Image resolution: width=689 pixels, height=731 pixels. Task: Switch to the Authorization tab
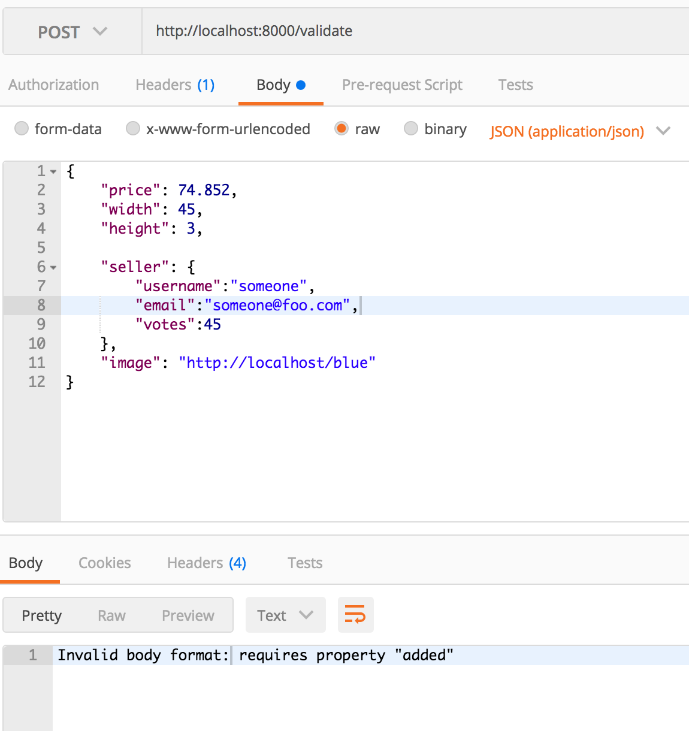coord(53,84)
